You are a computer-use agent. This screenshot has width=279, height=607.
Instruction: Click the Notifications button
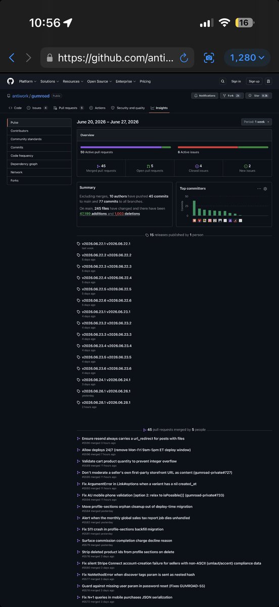204,96
